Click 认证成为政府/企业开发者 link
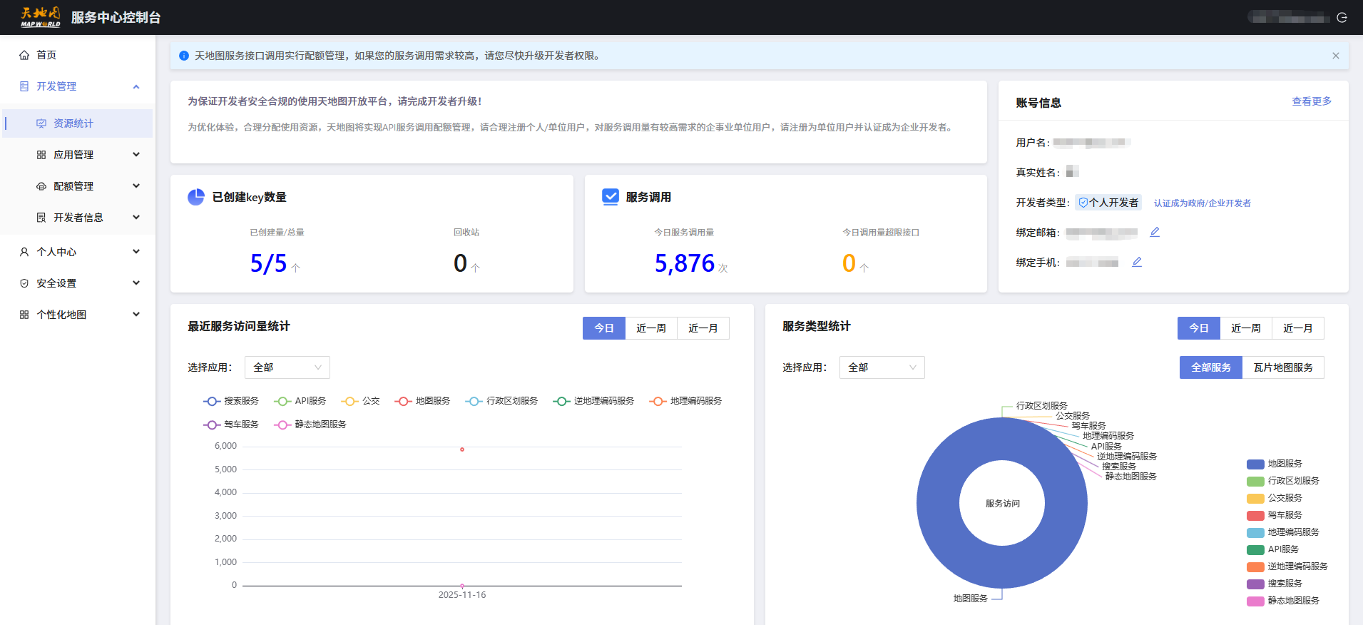Viewport: 1363px width, 625px height. (1202, 203)
